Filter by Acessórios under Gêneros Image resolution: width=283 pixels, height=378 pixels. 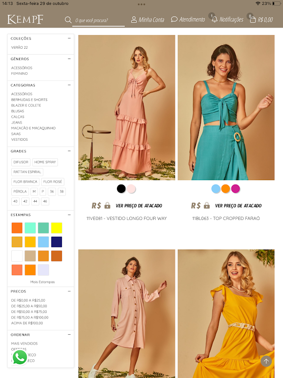(22, 68)
